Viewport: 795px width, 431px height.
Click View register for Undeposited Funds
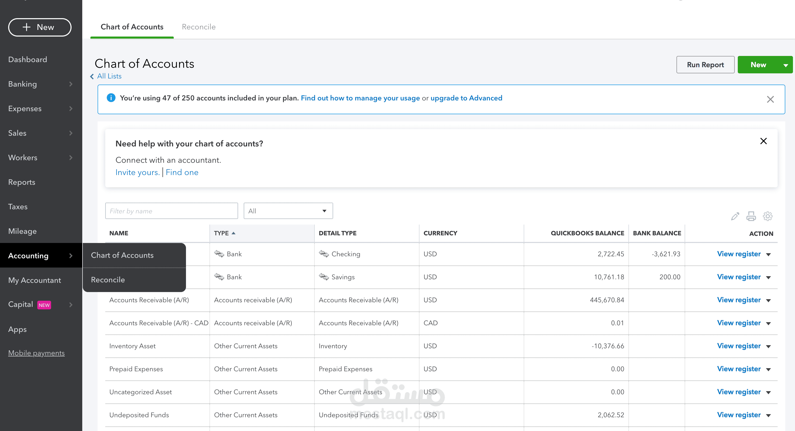pos(739,415)
